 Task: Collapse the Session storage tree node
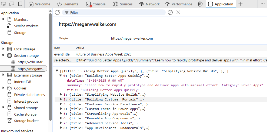click(x=4, y=56)
